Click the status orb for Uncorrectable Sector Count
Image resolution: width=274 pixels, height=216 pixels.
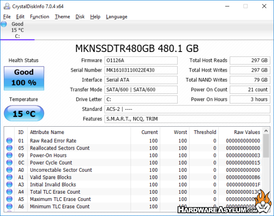click(x=9, y=170)
